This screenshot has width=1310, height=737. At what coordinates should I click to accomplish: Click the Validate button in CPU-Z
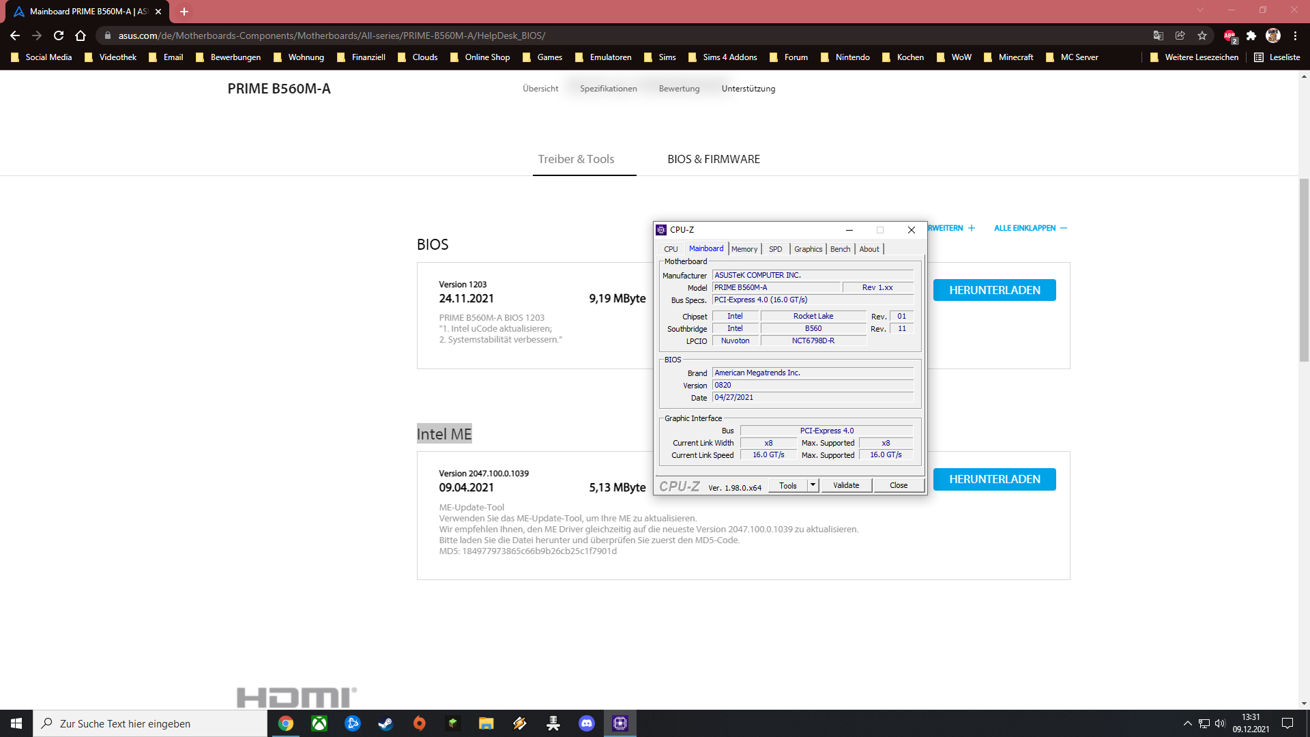coord(845,485)
